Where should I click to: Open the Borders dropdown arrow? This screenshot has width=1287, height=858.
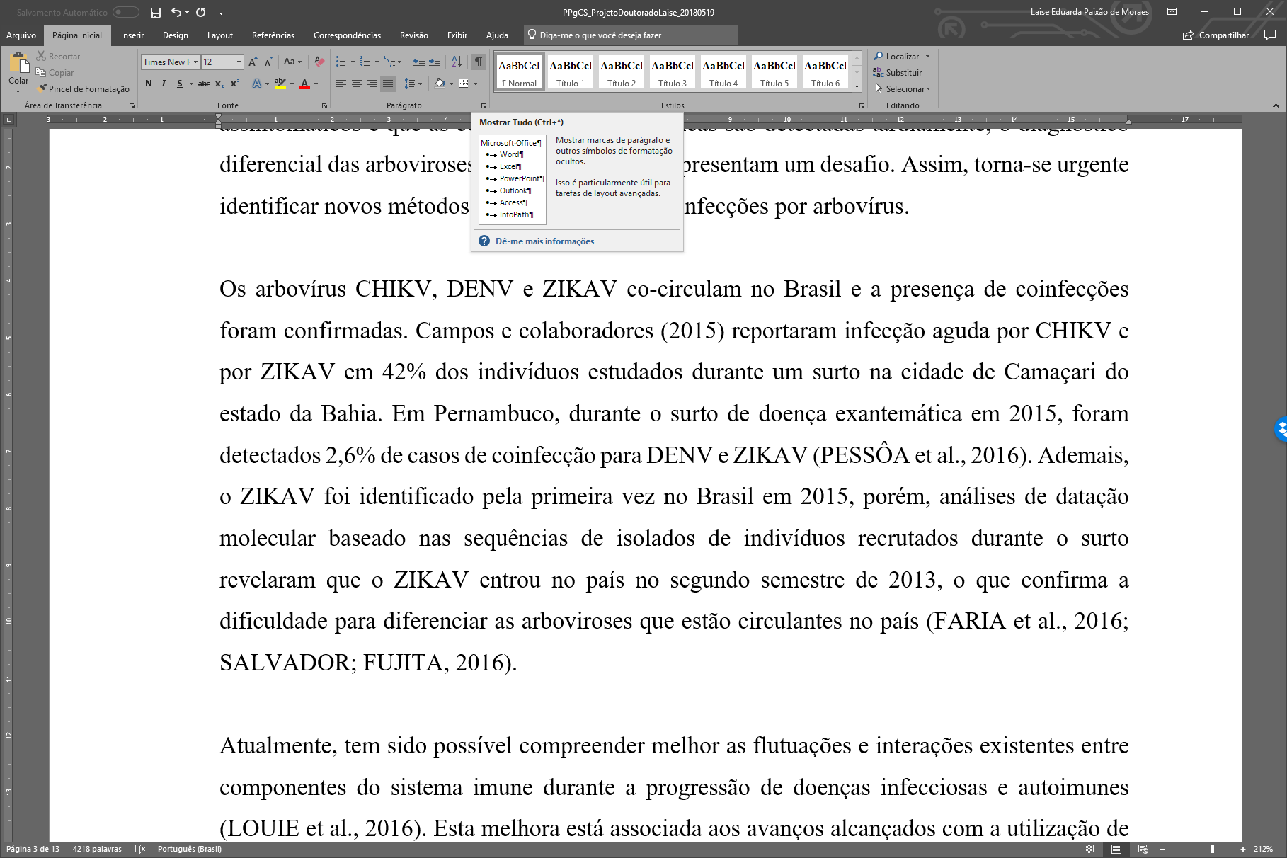(x=475, y=84)
